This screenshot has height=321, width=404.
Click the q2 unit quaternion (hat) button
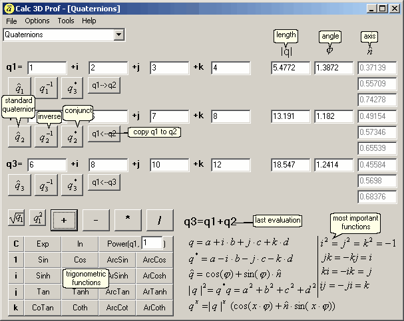click(x=19, y=137)
